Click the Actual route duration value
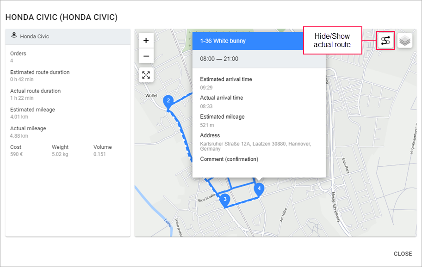 click(x=22, y=98)
